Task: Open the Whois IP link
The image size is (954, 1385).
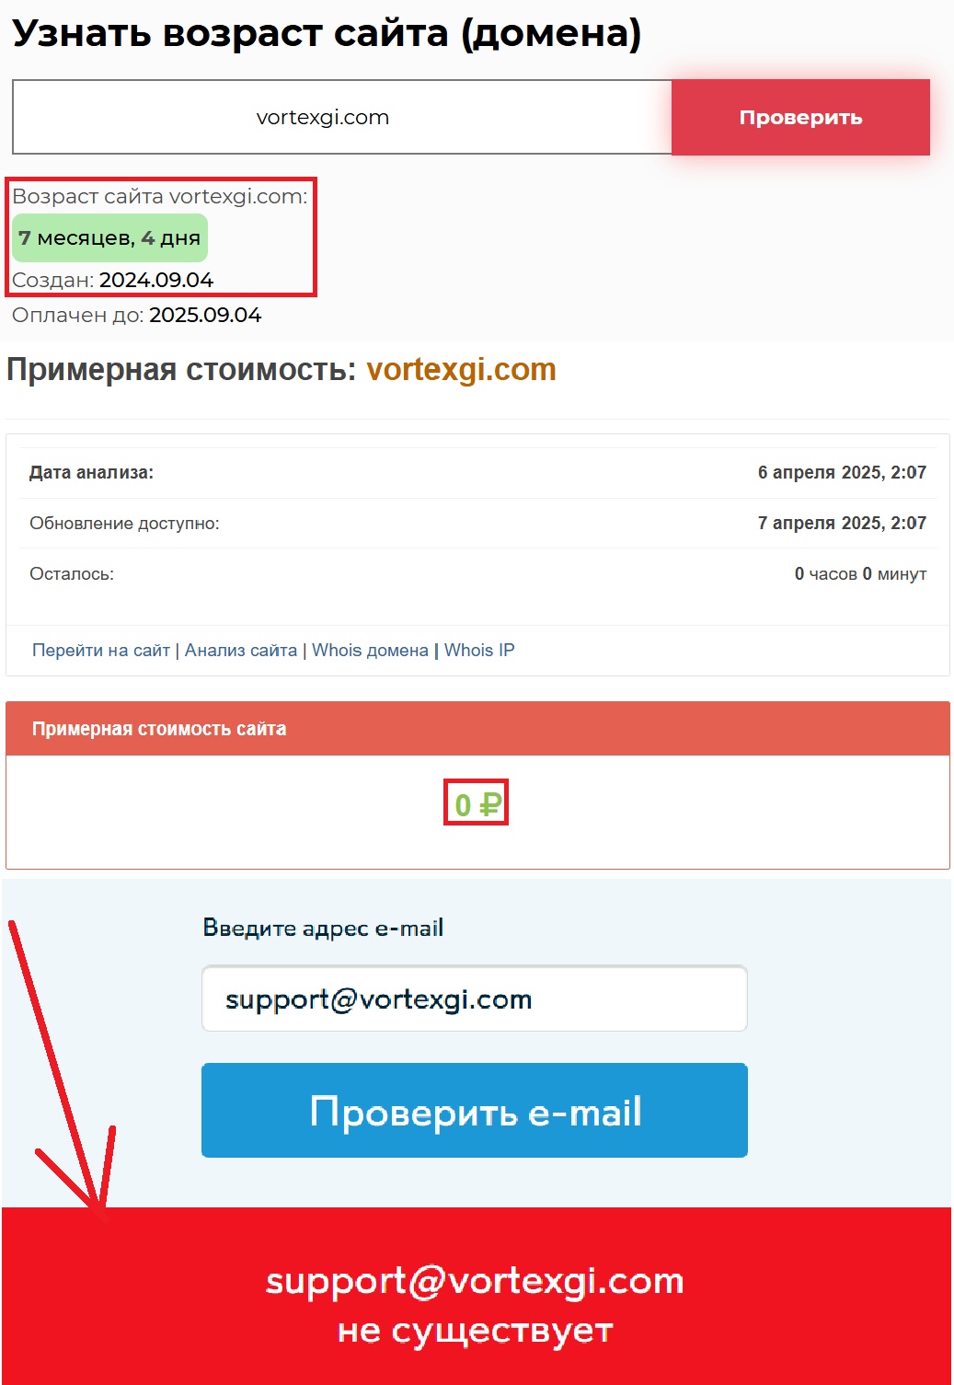Action: click(x=479, y=651)
